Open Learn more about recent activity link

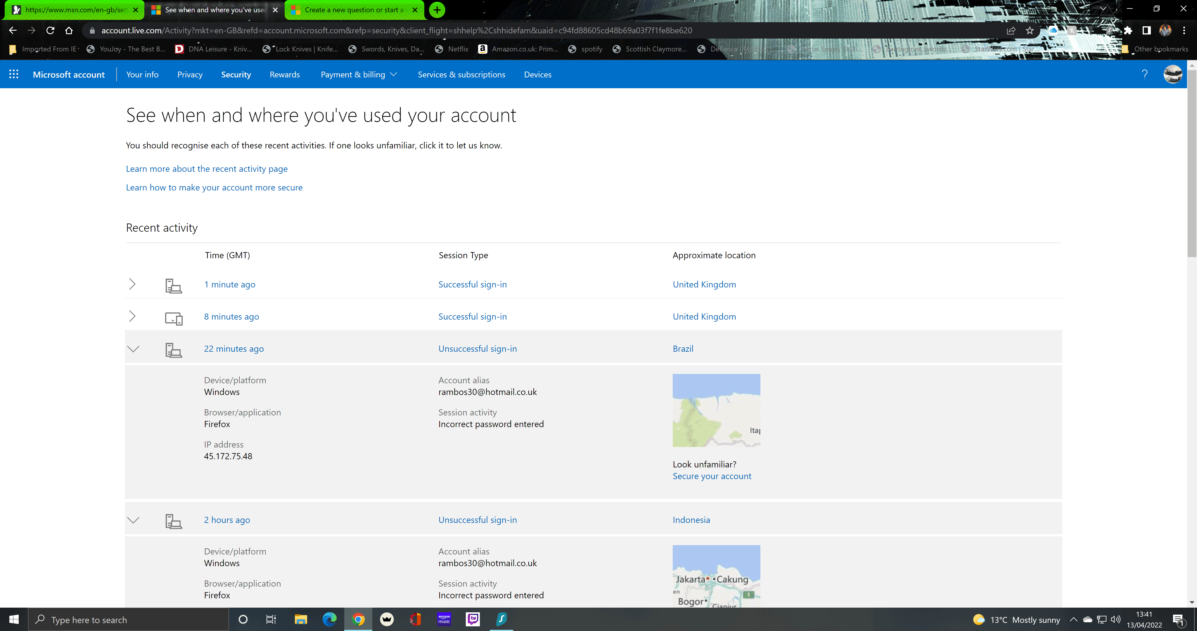click(207, 169)
